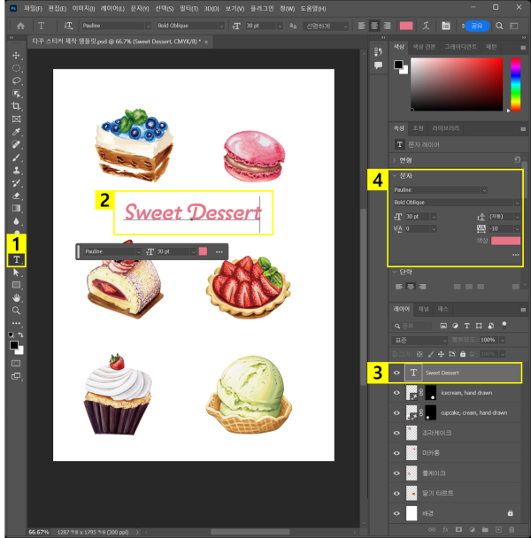Image resolution: width=531 pixels, height=538 pixels.
Task: Open the 파일(F) menu
Action: coord(33,8)
